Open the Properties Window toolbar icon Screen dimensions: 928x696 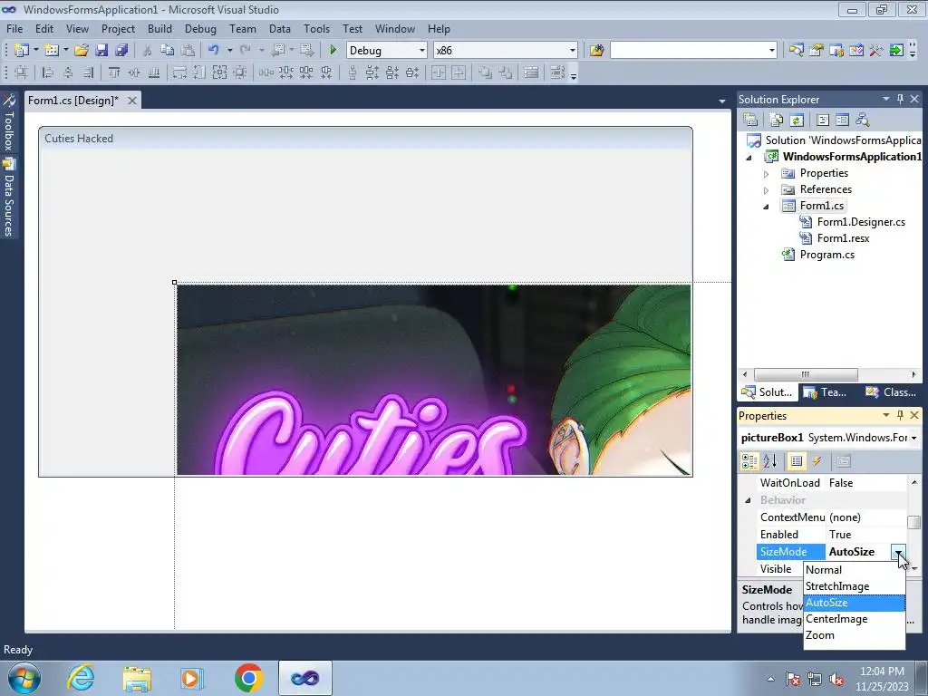817,51
